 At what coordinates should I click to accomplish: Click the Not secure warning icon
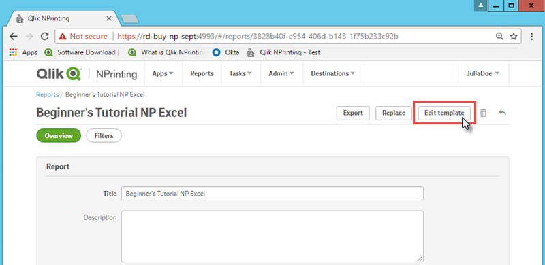point(63,37)
